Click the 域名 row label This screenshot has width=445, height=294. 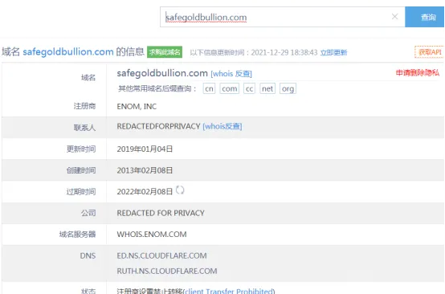click(x=88, y=77)
